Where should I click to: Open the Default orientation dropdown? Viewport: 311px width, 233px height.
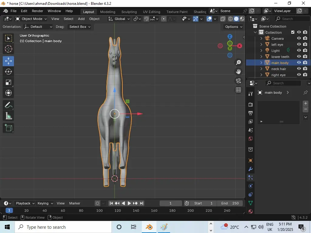click(38, 27)
